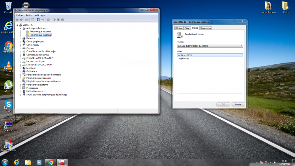
Task: Click the Action Center flag tray icon
Action: (261, 162)
